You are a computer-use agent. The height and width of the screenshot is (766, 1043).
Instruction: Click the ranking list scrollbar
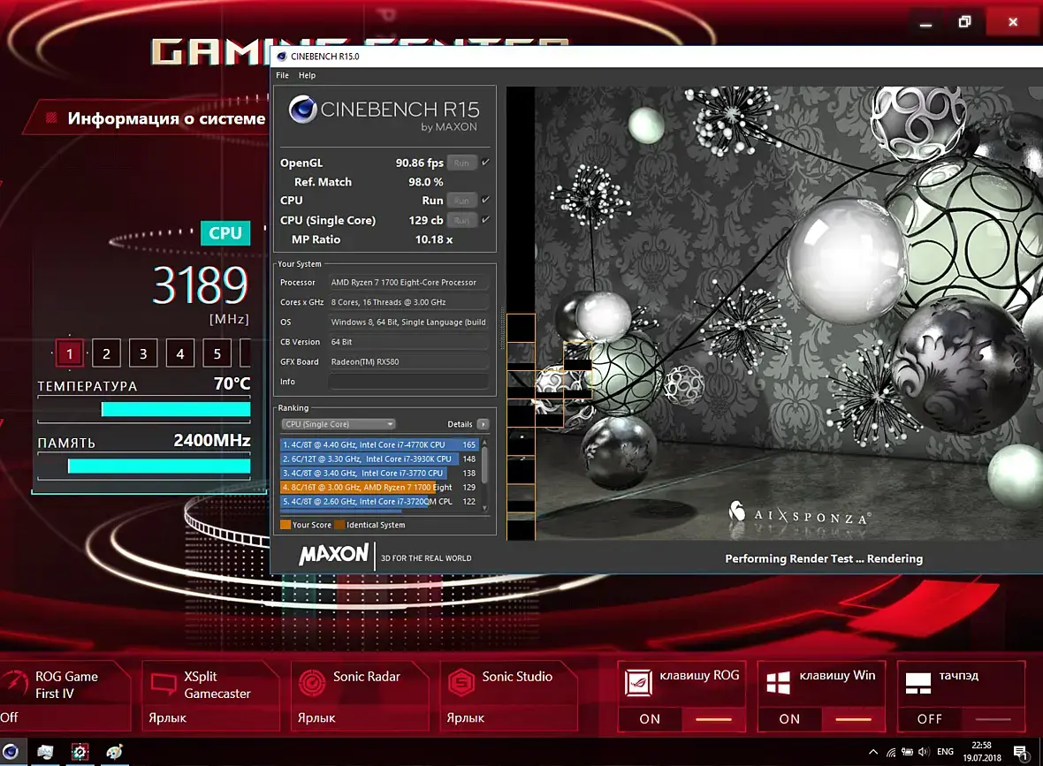(x=484, y=465)
